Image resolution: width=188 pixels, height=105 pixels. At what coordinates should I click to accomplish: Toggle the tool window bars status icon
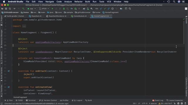point(2,104)
